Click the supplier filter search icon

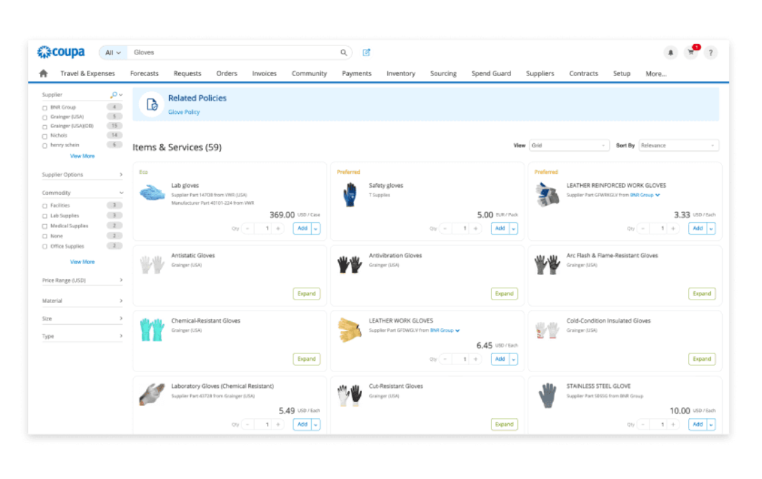(114, 95)
